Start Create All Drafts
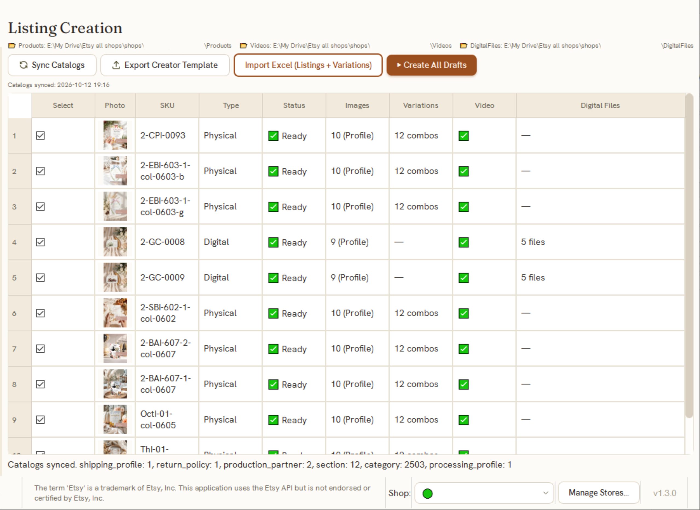 [432, 65]
